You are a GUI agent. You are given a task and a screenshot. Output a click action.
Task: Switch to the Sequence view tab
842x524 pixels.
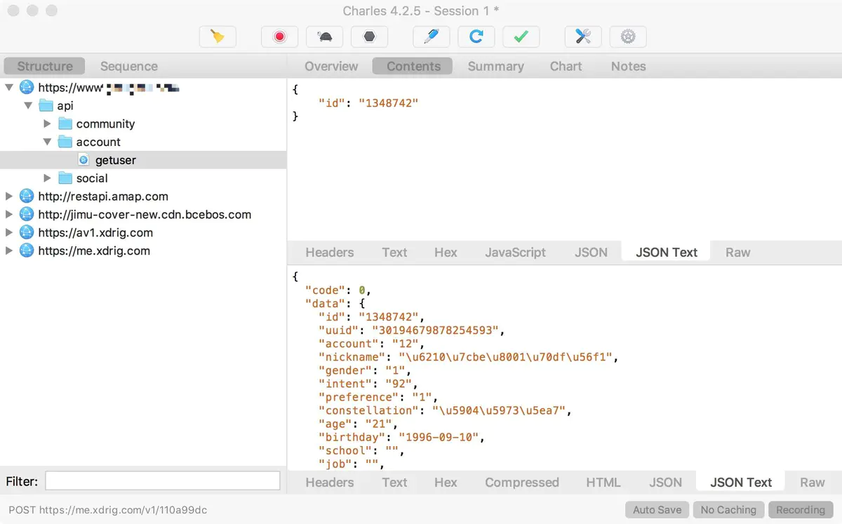click(x=128, y=66)
